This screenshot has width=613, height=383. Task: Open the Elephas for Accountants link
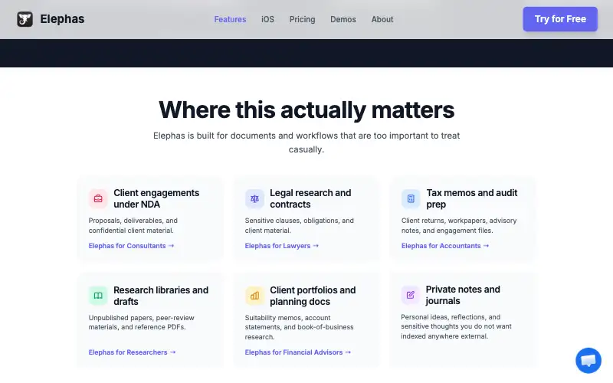point(445,246)
